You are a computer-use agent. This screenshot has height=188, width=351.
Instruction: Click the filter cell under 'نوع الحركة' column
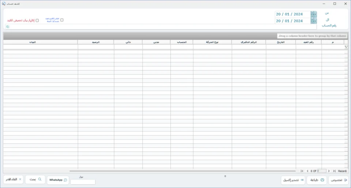point(212,47)
